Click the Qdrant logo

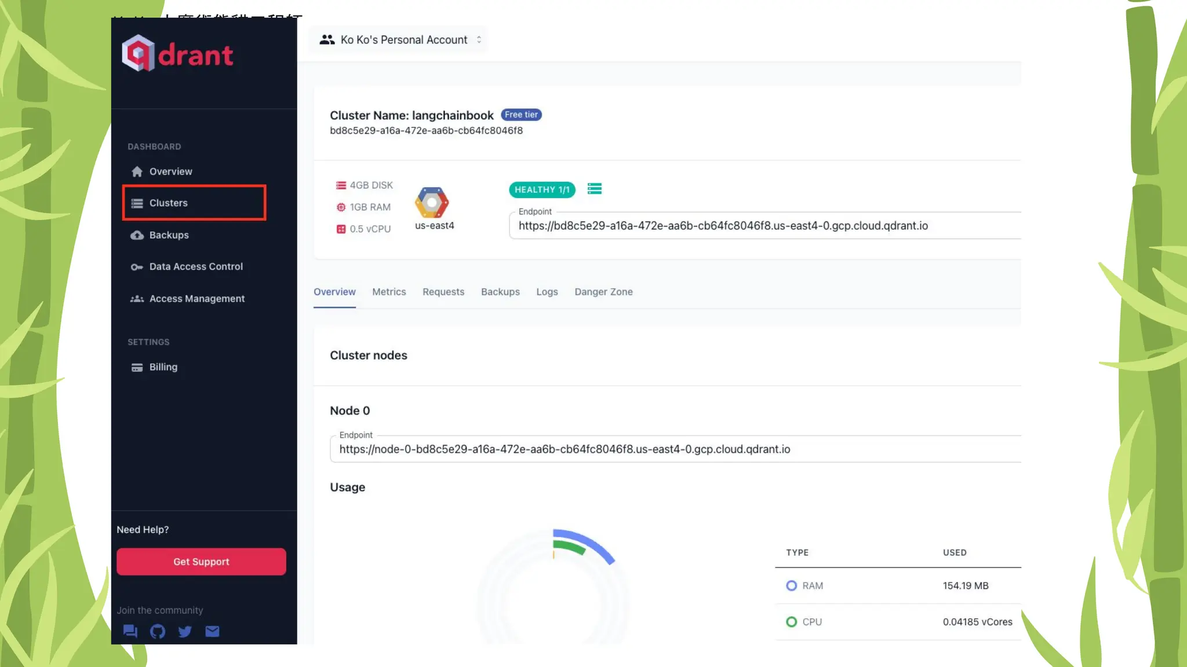click(x=177, y=54)
